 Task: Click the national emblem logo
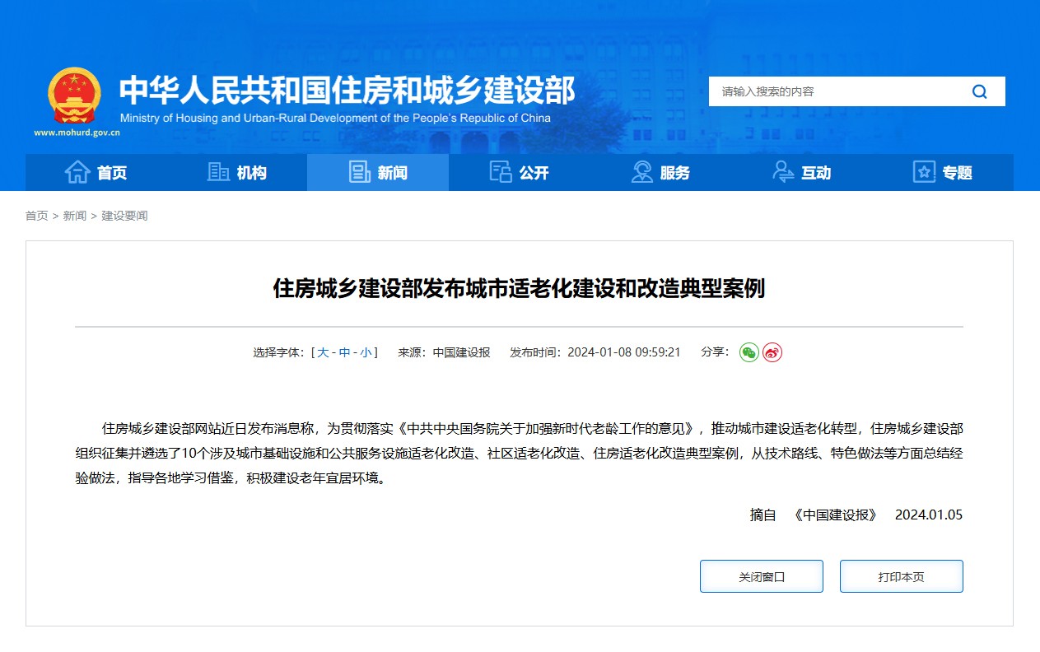coord(74,95)
